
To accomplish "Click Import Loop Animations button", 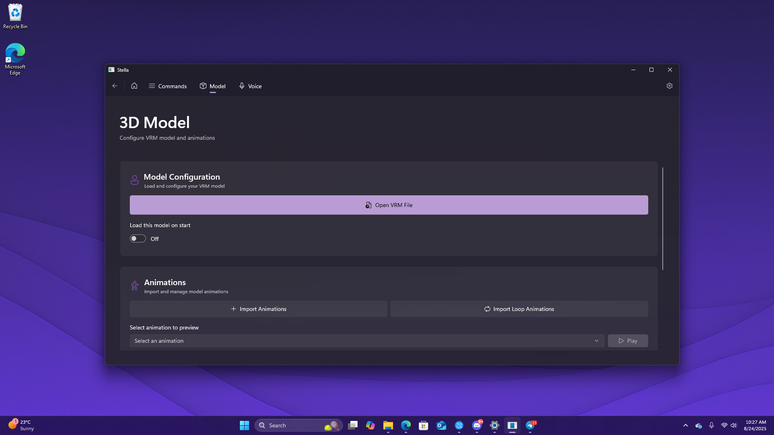I will 519,309.
